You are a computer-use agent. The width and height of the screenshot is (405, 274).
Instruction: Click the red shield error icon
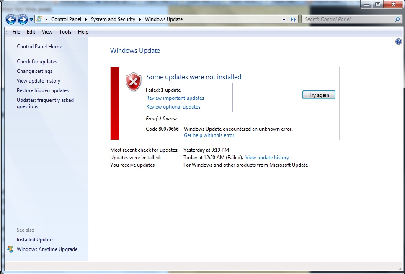[133, 82]
